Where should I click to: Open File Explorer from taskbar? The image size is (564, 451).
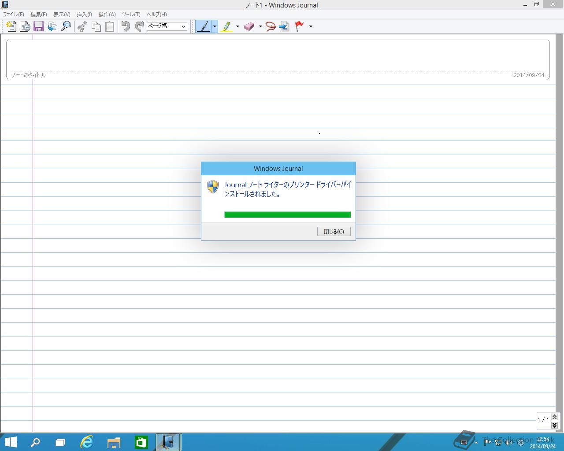(x=114, y=442)
